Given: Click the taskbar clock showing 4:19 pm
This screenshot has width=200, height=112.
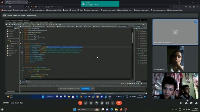Looking at the screenshot, I should [x=194, y=110].
